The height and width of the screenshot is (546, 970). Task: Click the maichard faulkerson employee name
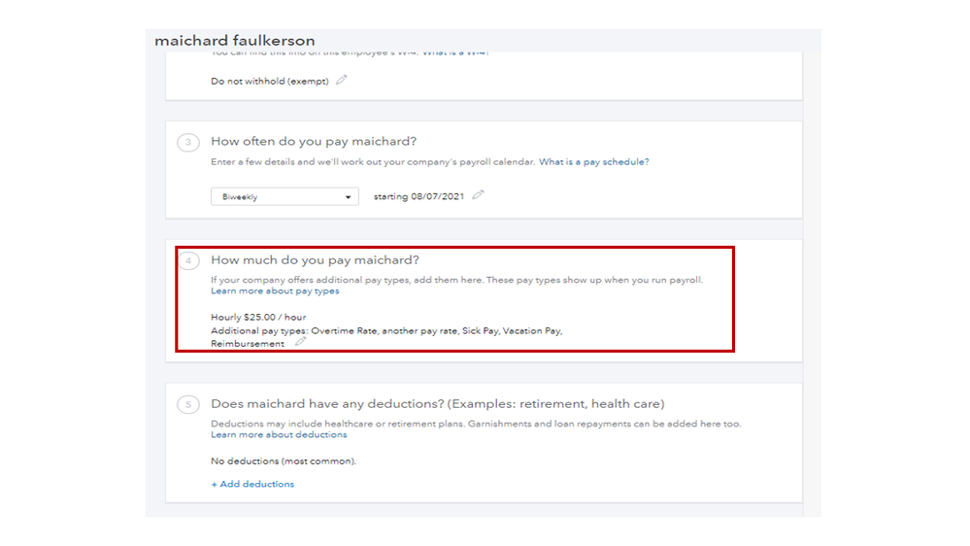click(x=235, y=41)
